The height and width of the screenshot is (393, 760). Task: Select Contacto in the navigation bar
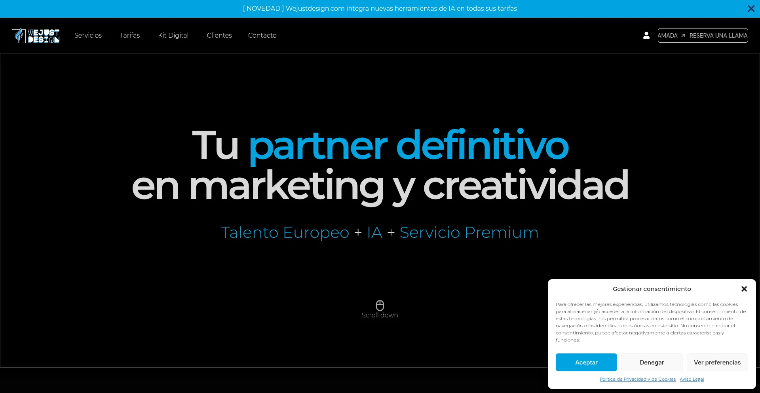click(262, 36)
